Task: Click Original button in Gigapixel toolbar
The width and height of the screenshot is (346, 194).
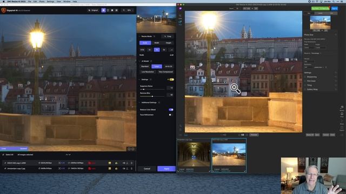Action: click(x=94, y=10)
